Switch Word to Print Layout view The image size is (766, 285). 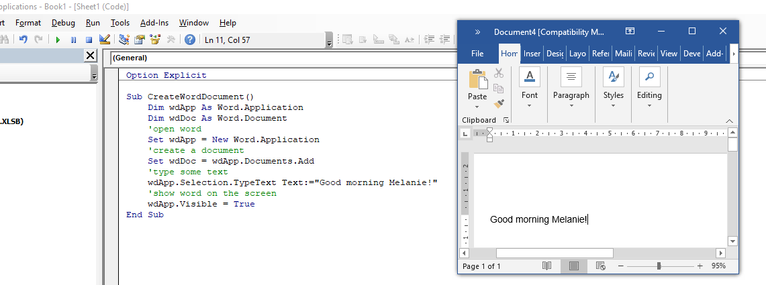coord(574,266)
